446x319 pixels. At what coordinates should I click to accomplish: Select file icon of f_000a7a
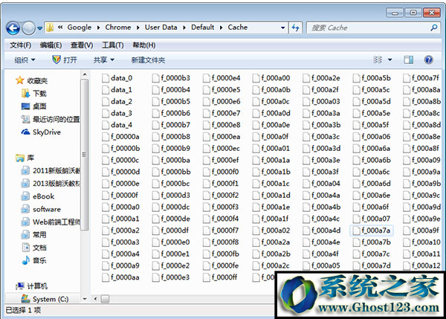pyautogui.click(x=356, y=231)
